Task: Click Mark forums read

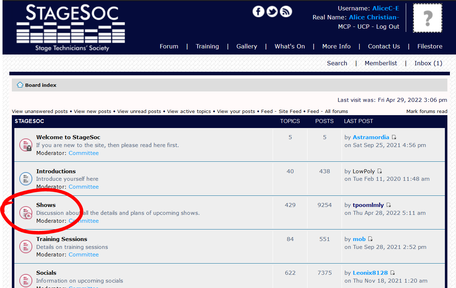Action: click(427, 112)
